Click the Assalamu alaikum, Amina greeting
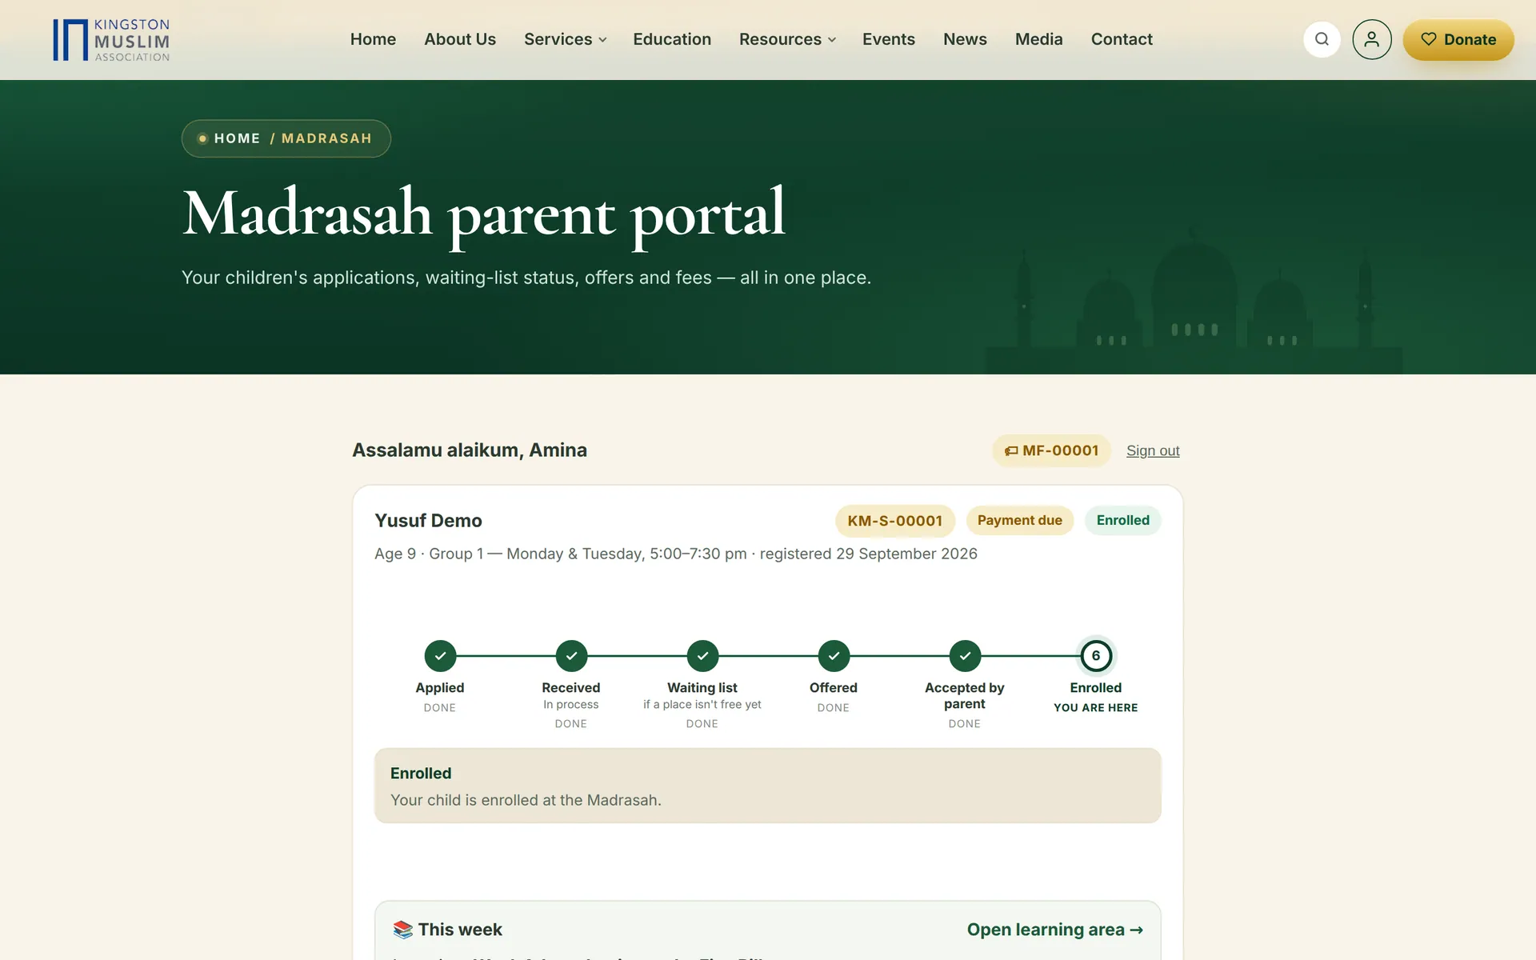 click(x=470, y=450)
